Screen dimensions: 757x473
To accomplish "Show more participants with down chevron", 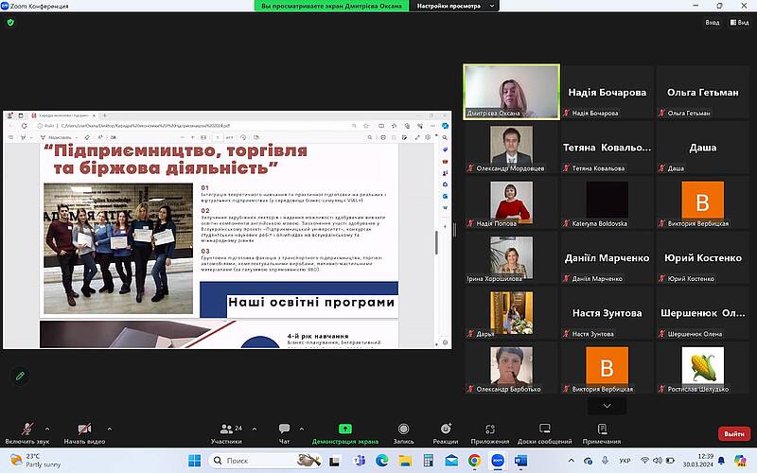I will 607,406.
